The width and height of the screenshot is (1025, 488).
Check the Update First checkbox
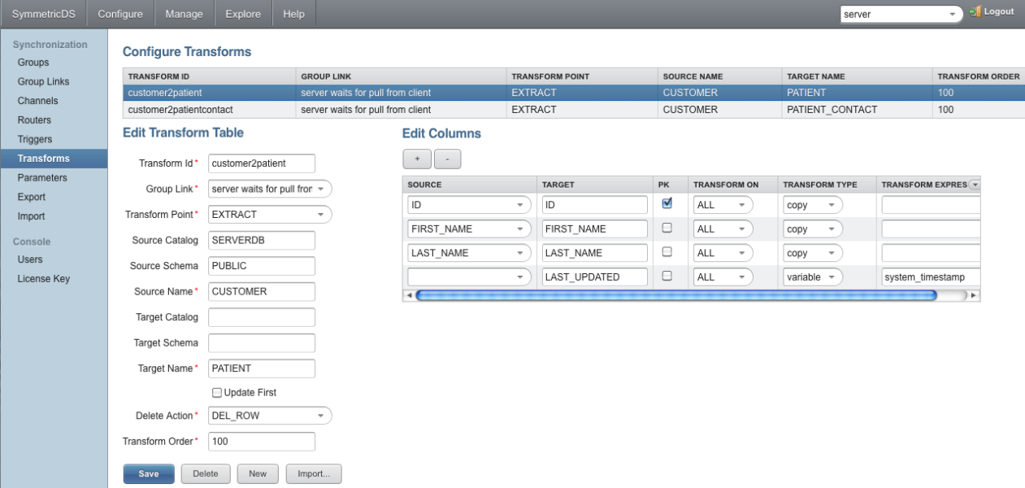216,392
